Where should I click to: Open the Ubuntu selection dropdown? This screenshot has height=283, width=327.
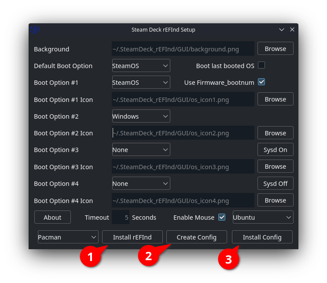pos(263,217)
